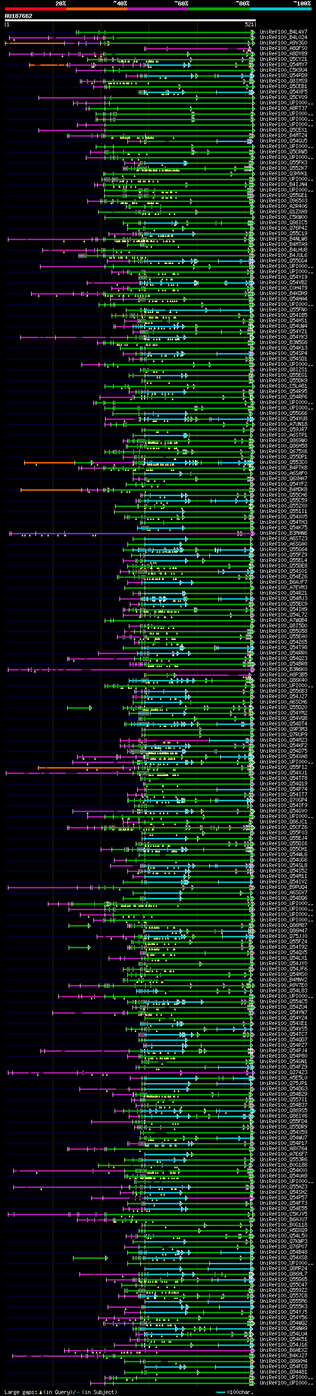Open the UniRef100_B3N5G6 accession

click(283, 342)
